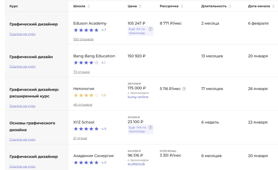This screenshot has width=278, height=170.
Task: Open course link for Основы графического дизайна
Action: point(23,140)
